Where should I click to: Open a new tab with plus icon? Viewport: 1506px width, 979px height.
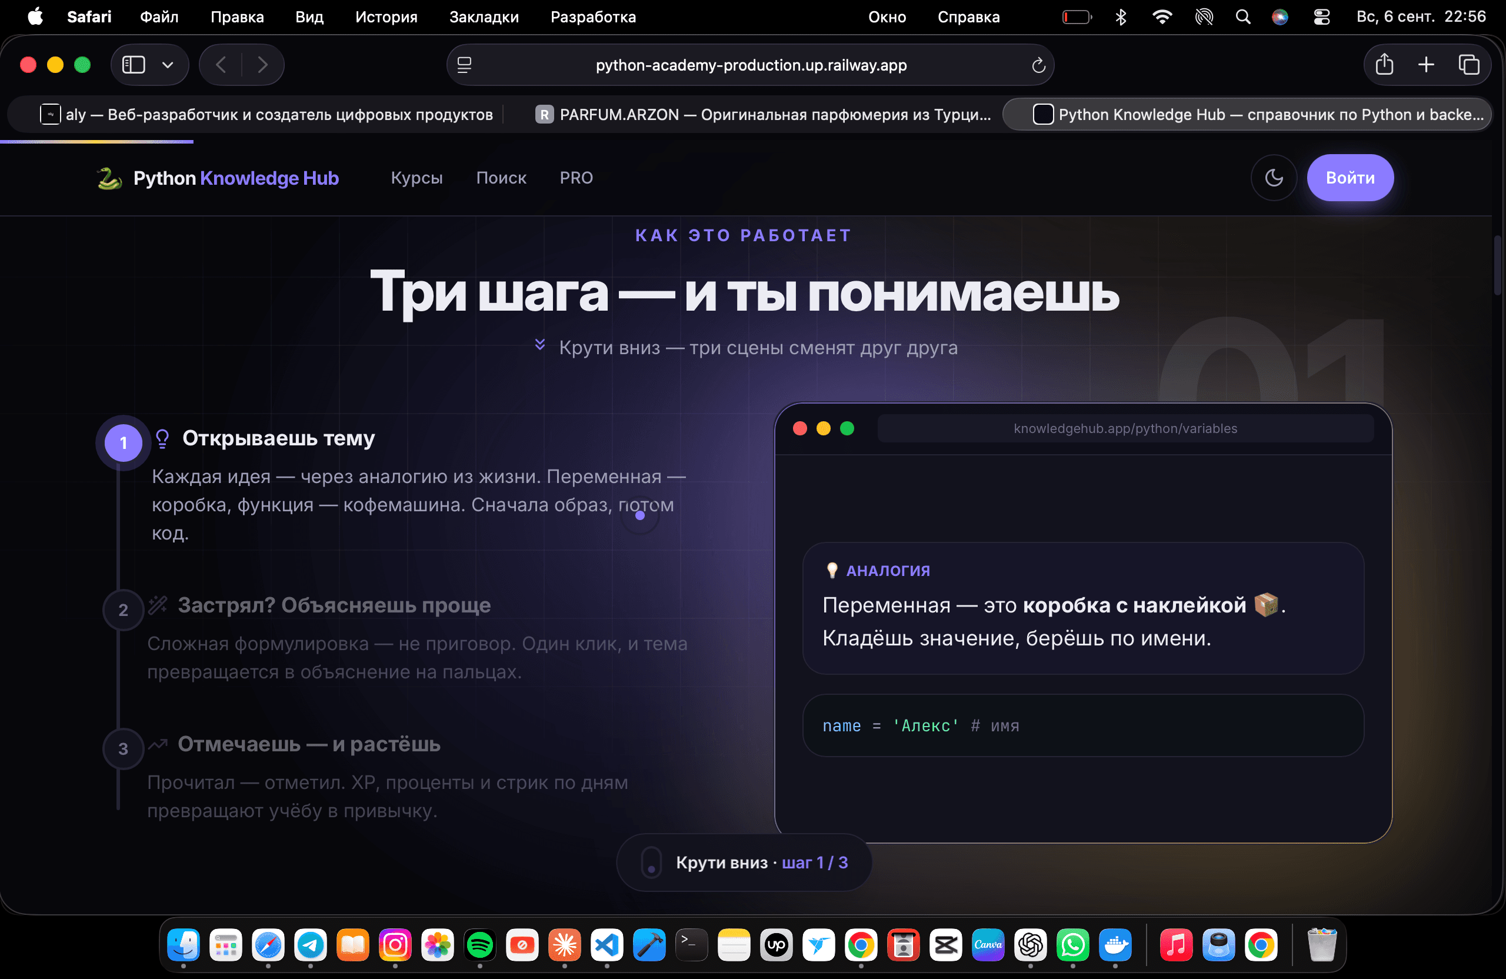click(x=1426, y=65)
